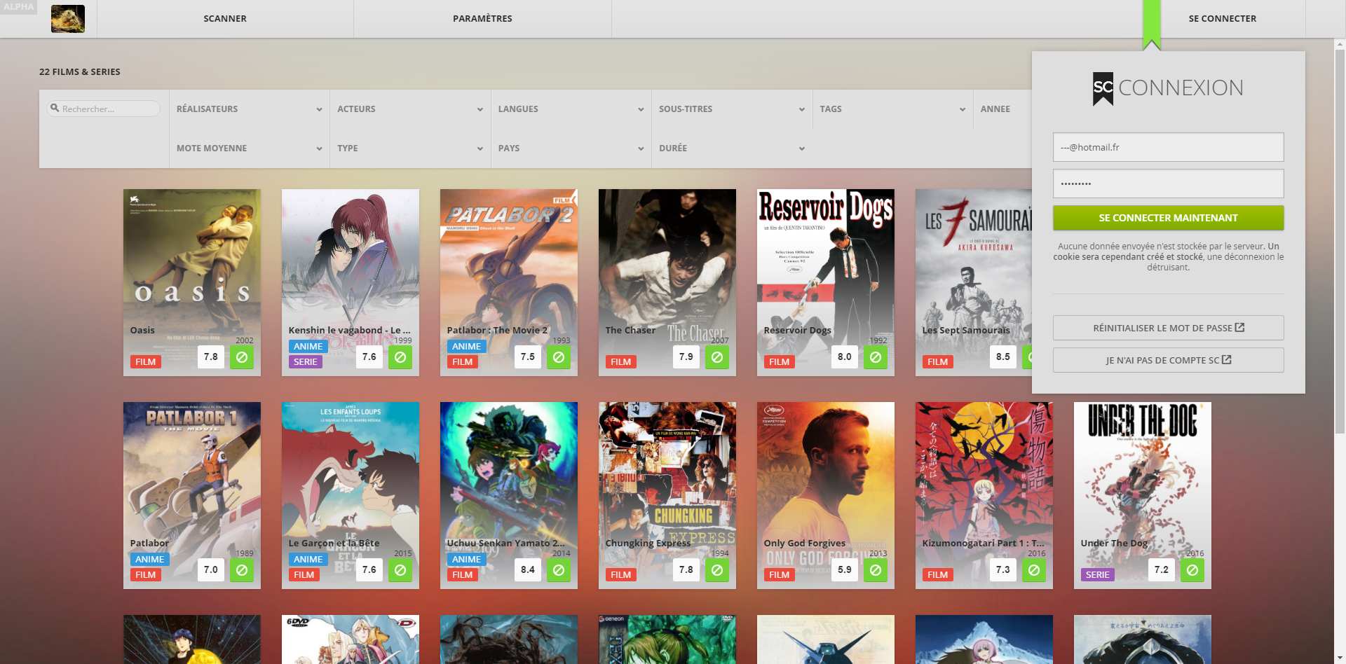This screenshot has height=664, width=1346.
Task: Click the app logo thumbnail in top bar
Action: (68, 19)
